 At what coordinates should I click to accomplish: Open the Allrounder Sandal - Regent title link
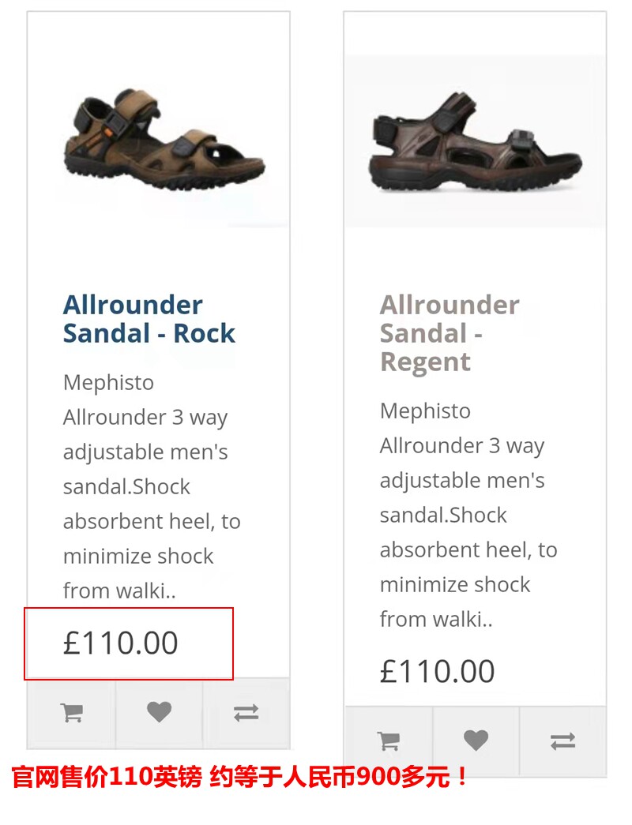click(449, 333)
